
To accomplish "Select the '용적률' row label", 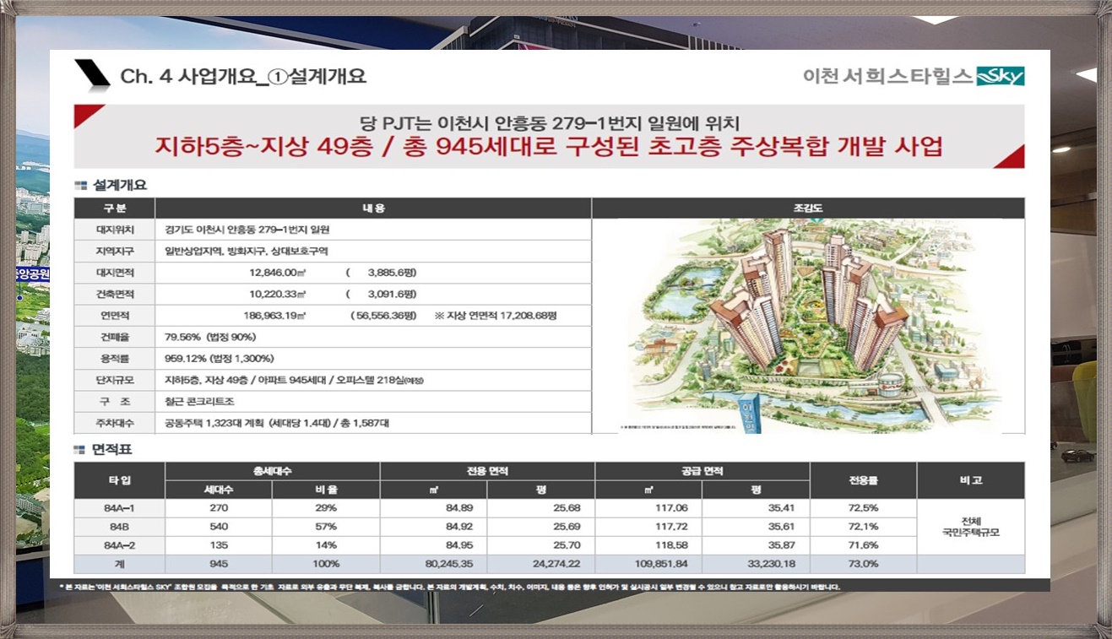I will point(115,359).
